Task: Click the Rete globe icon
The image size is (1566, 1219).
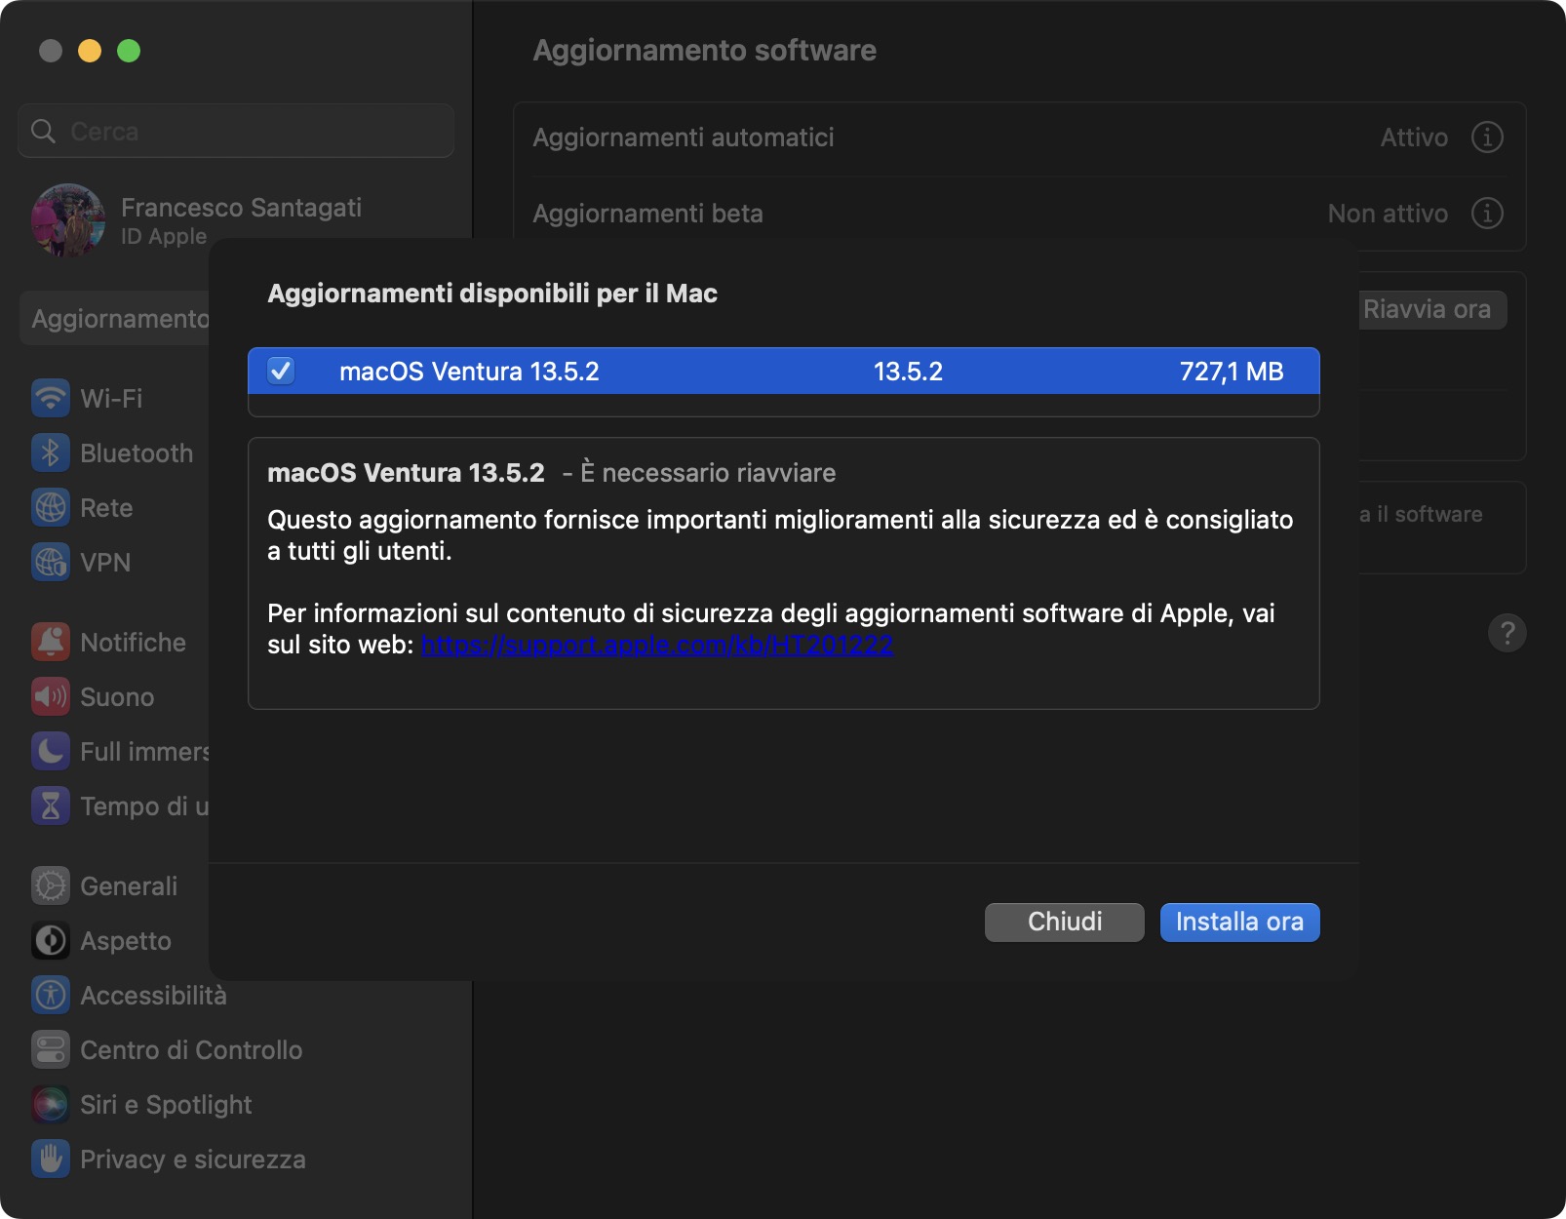Action: coord(51,507)
